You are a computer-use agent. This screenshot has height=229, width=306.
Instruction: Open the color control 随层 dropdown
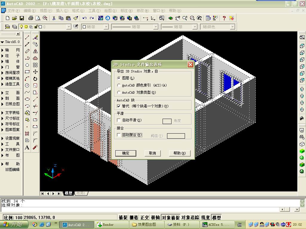pyautogui.click(x=106, y=27)
